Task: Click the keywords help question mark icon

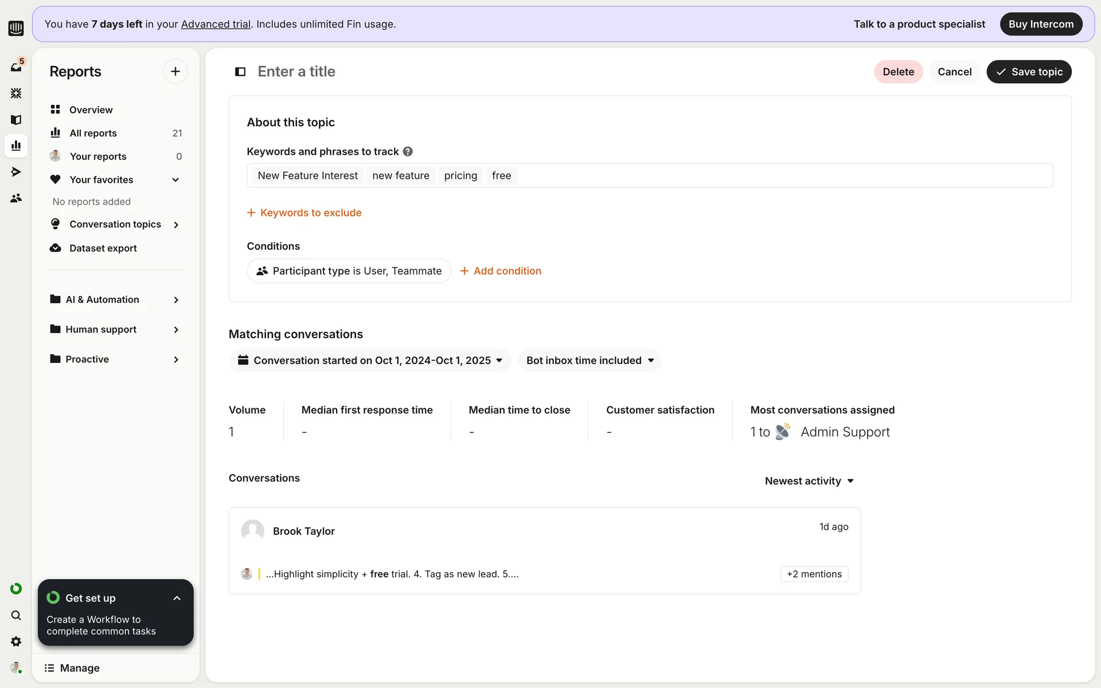Action: [x=408, y=151]
